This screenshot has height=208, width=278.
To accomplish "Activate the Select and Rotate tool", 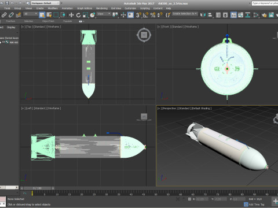I will (78, 15).
